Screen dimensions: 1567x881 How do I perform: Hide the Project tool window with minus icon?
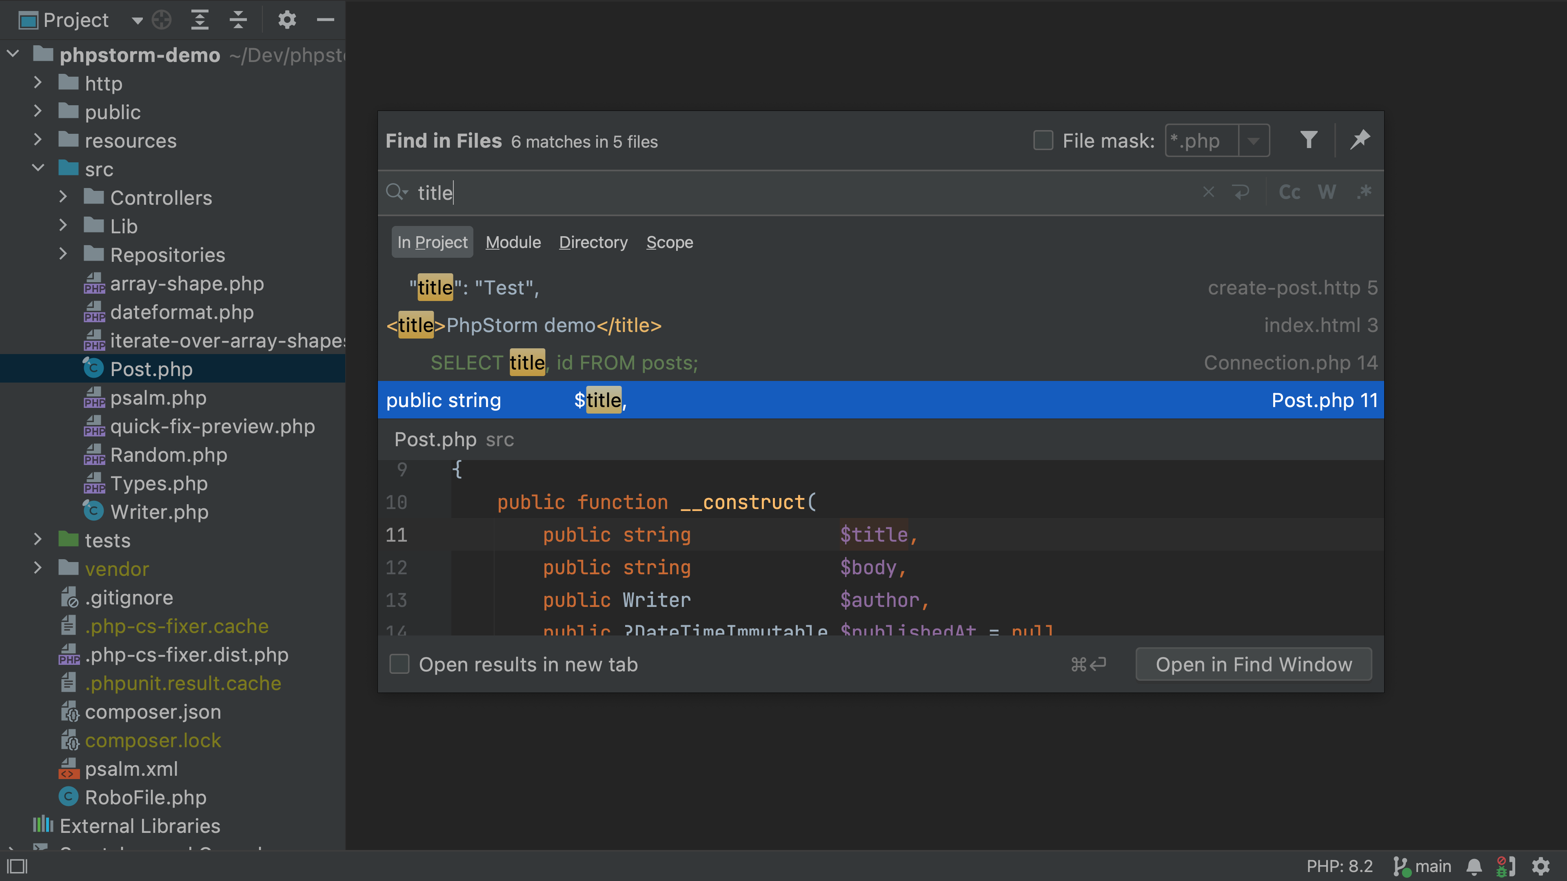coord(326,20)
